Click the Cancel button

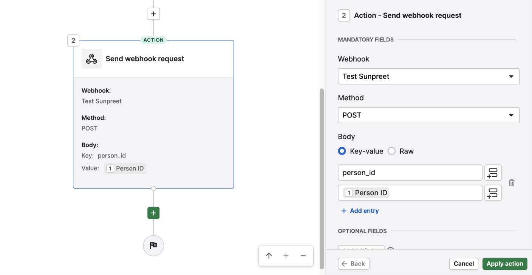coord(464,264)
